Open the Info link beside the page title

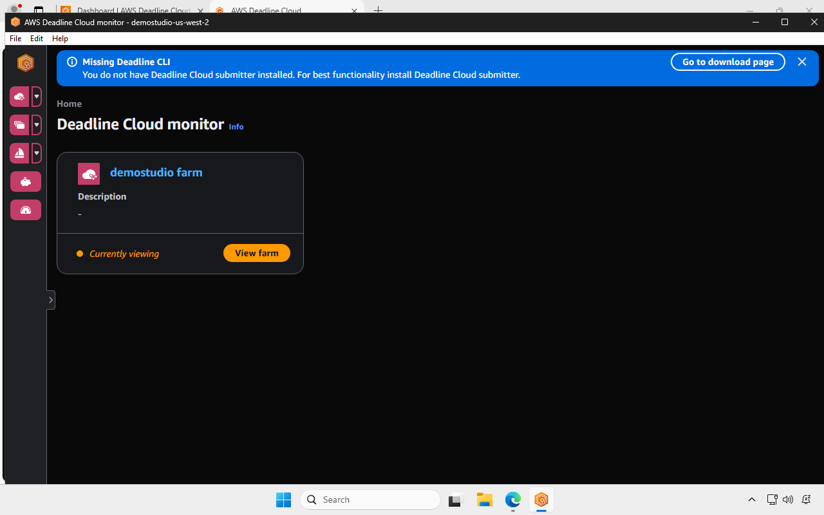click(x=236, y=127)
